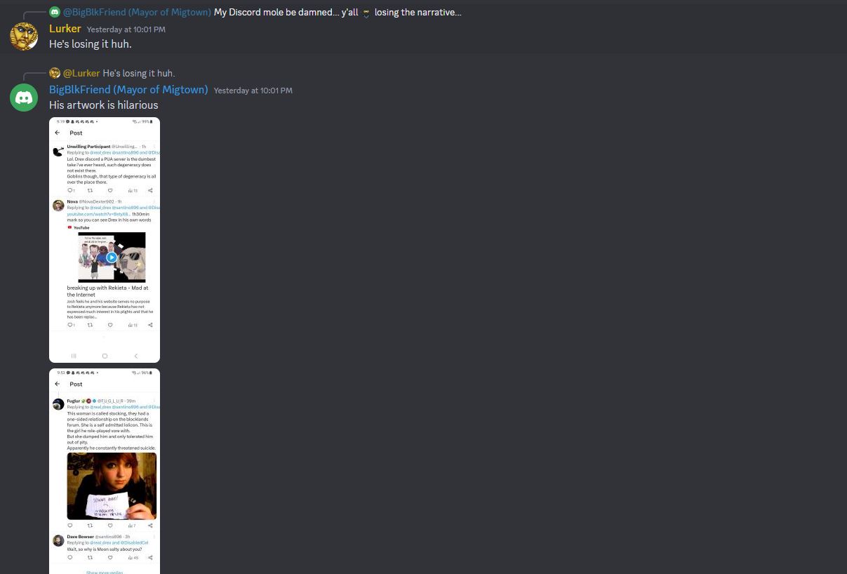Click the blue BigBlkFriend (Mayor of Migtown) username in the message header

[x=128, y=90]
